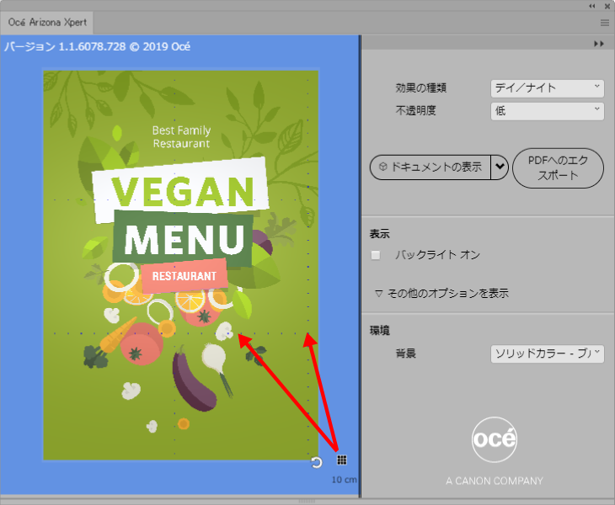Click the Vegan Menu preview image
Image resolution: width=615 pixels, height=505 pixels.
click(x=181, y=265)
